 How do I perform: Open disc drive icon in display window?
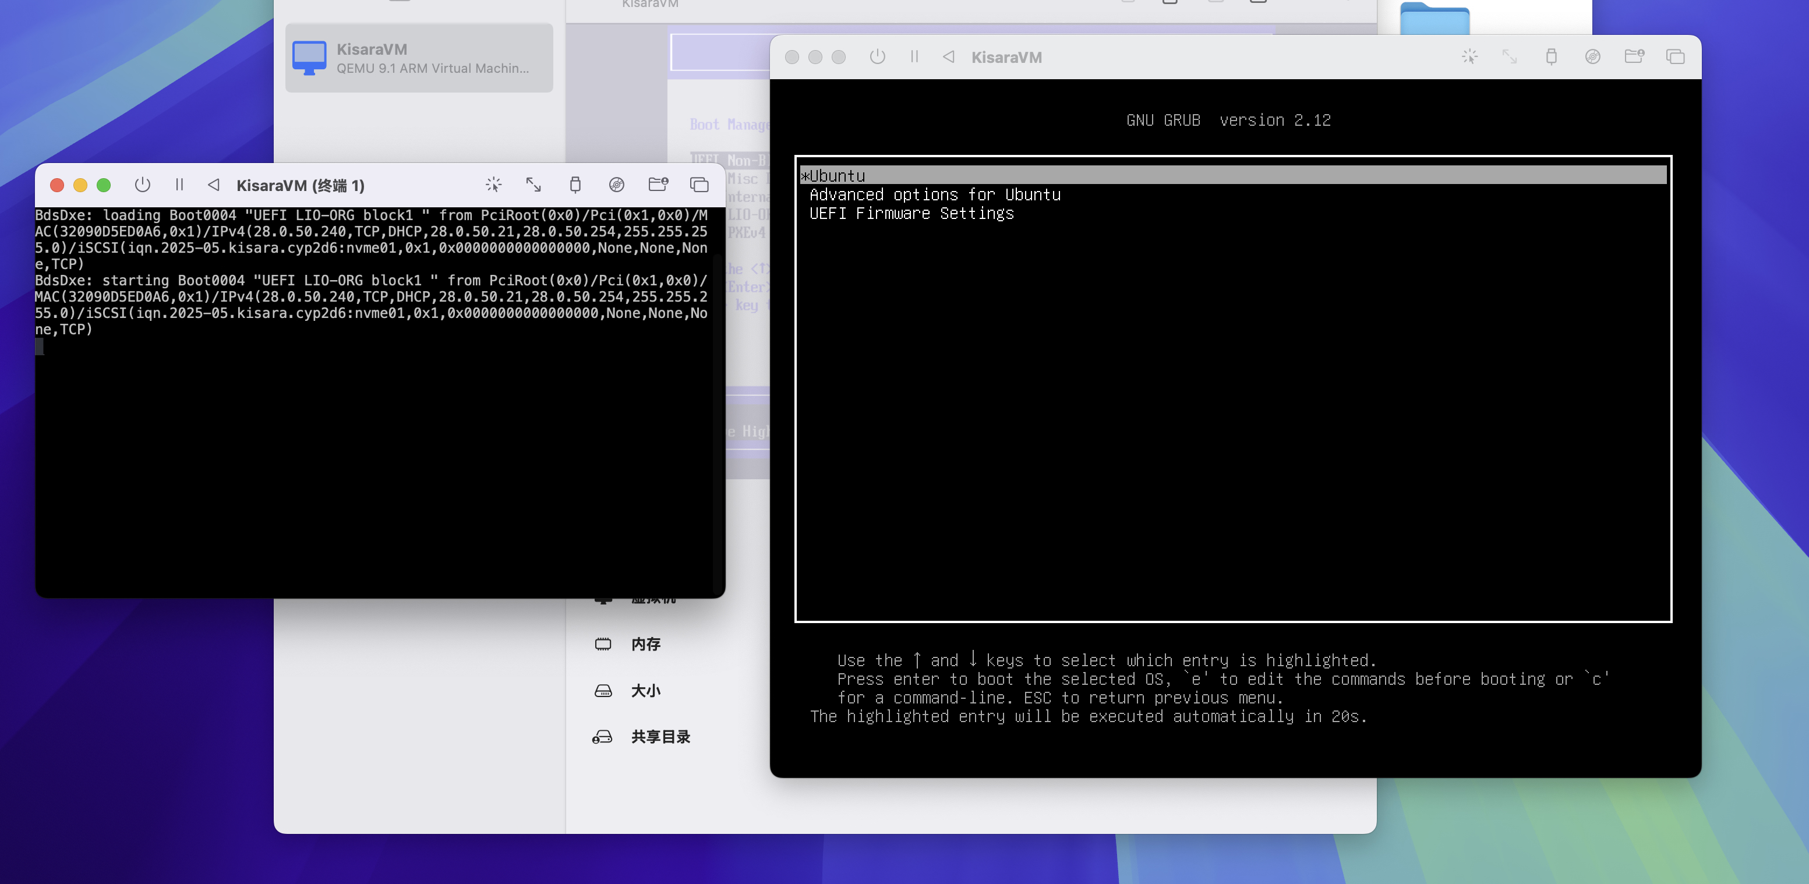[x=1593, y=57]
